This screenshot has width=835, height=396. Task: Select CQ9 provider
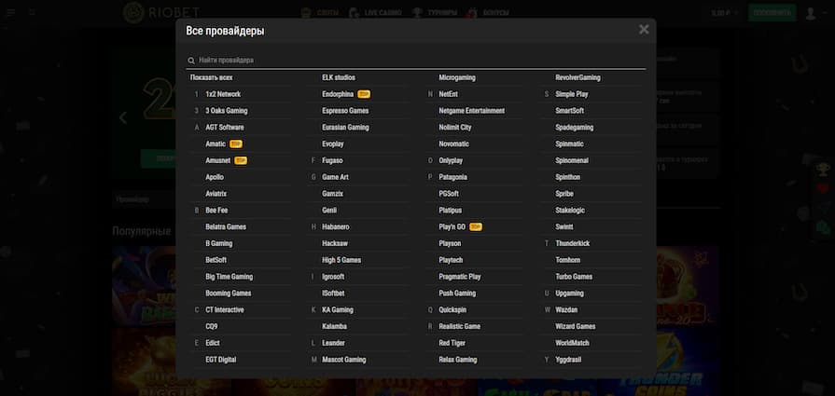pos(212,326)
